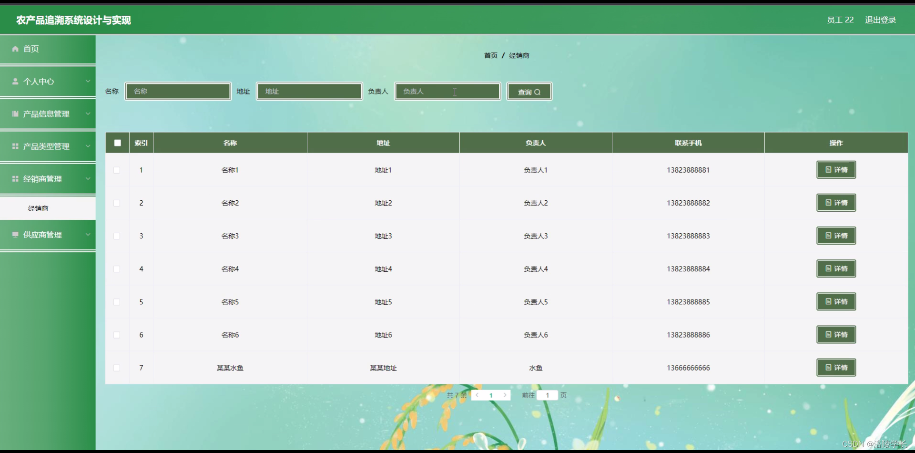The width and height of the screenshot is (915, 453).
Task: Click the document icon in row 1's 详情 button
Action: click(x=828, y=170)
